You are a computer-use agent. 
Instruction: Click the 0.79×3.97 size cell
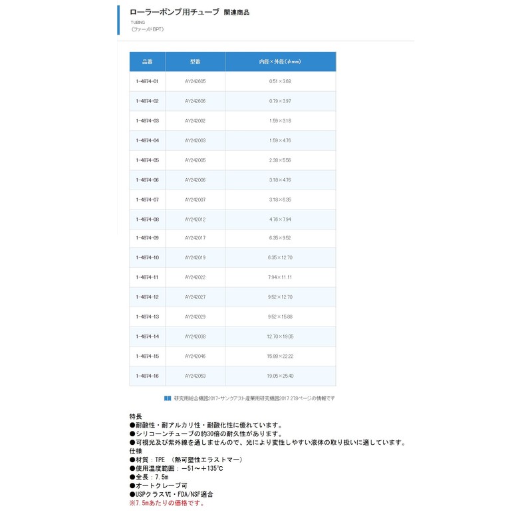click(280, 101)
